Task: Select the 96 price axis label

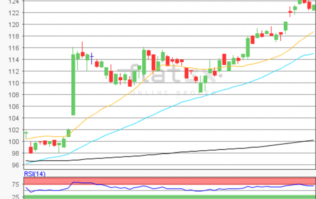Action: pos(14,165)
